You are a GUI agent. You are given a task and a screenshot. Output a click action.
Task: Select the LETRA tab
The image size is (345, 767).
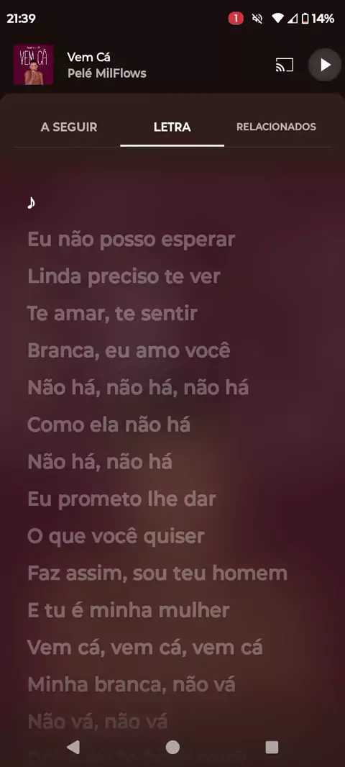(x=172, y=127)
